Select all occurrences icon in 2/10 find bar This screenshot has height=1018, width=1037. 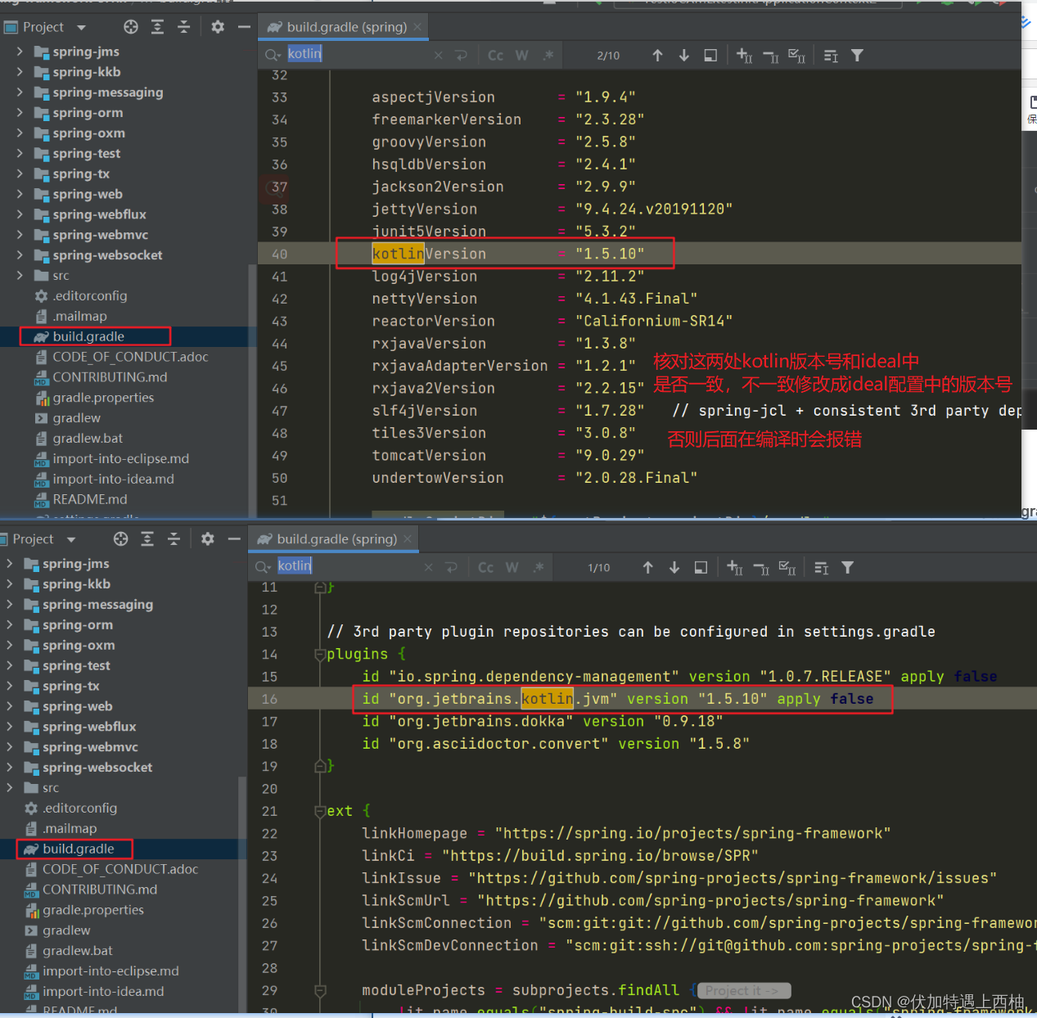(x=796, y=55)
